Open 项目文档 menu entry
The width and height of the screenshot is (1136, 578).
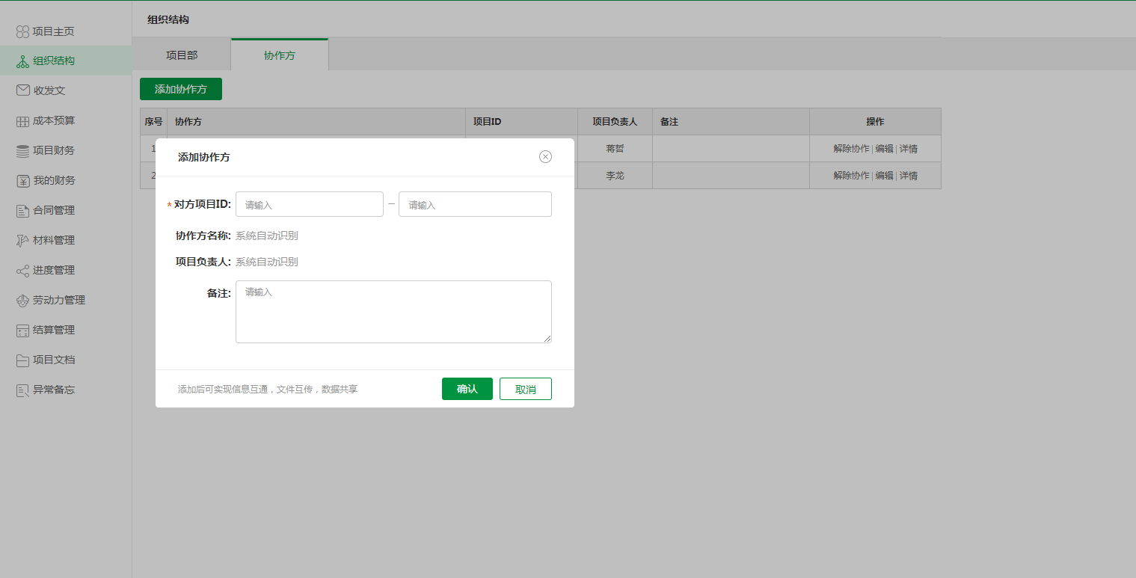pyautogui.click(x=66, y=360)
